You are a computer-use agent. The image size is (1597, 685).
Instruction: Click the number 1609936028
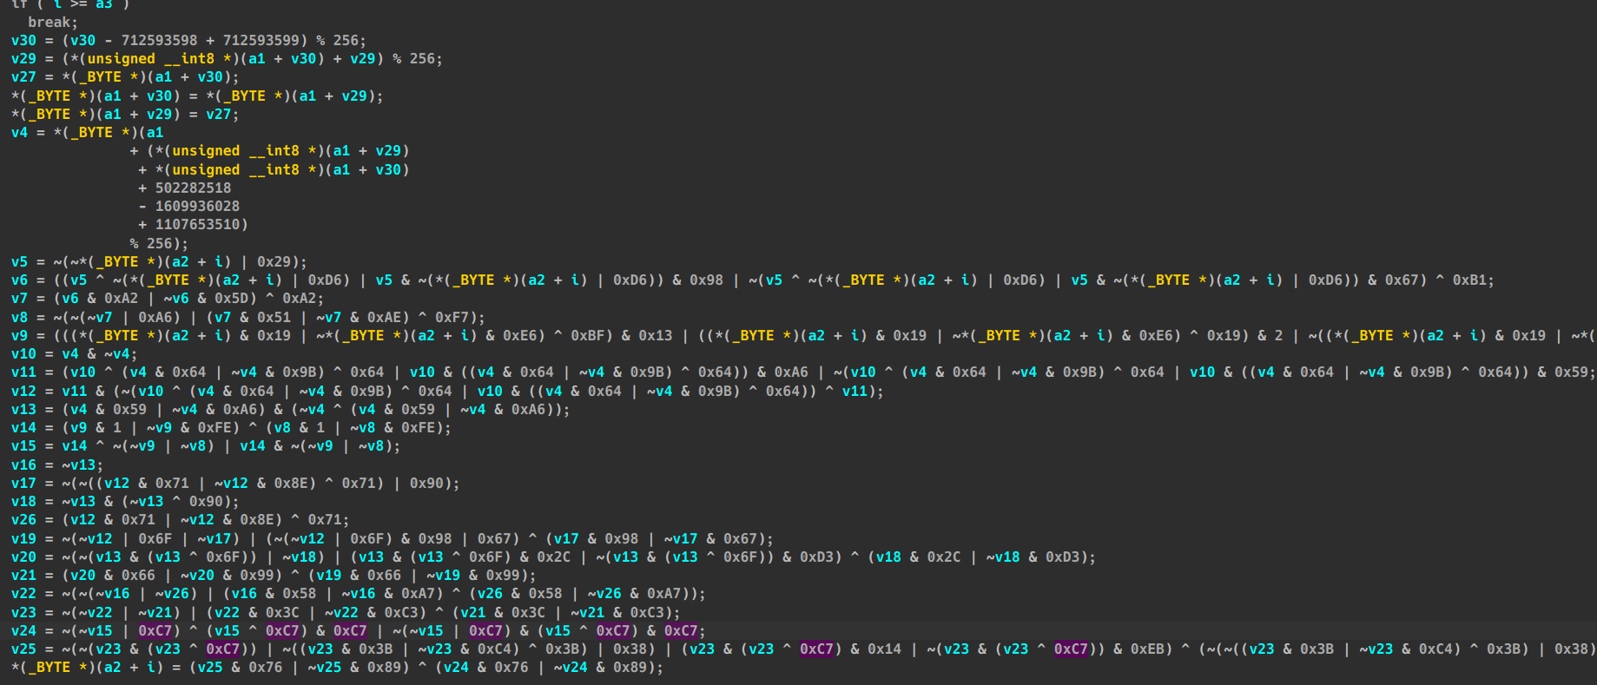tap(197, 206)
